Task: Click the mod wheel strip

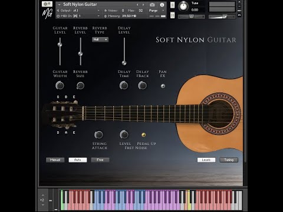Action: [56, 200]
